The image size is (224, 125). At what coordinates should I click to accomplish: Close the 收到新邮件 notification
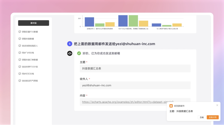click(x=217, y=105)
